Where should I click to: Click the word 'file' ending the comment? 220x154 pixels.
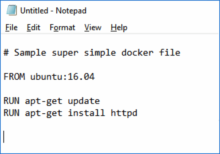click(x=170, y=52)
